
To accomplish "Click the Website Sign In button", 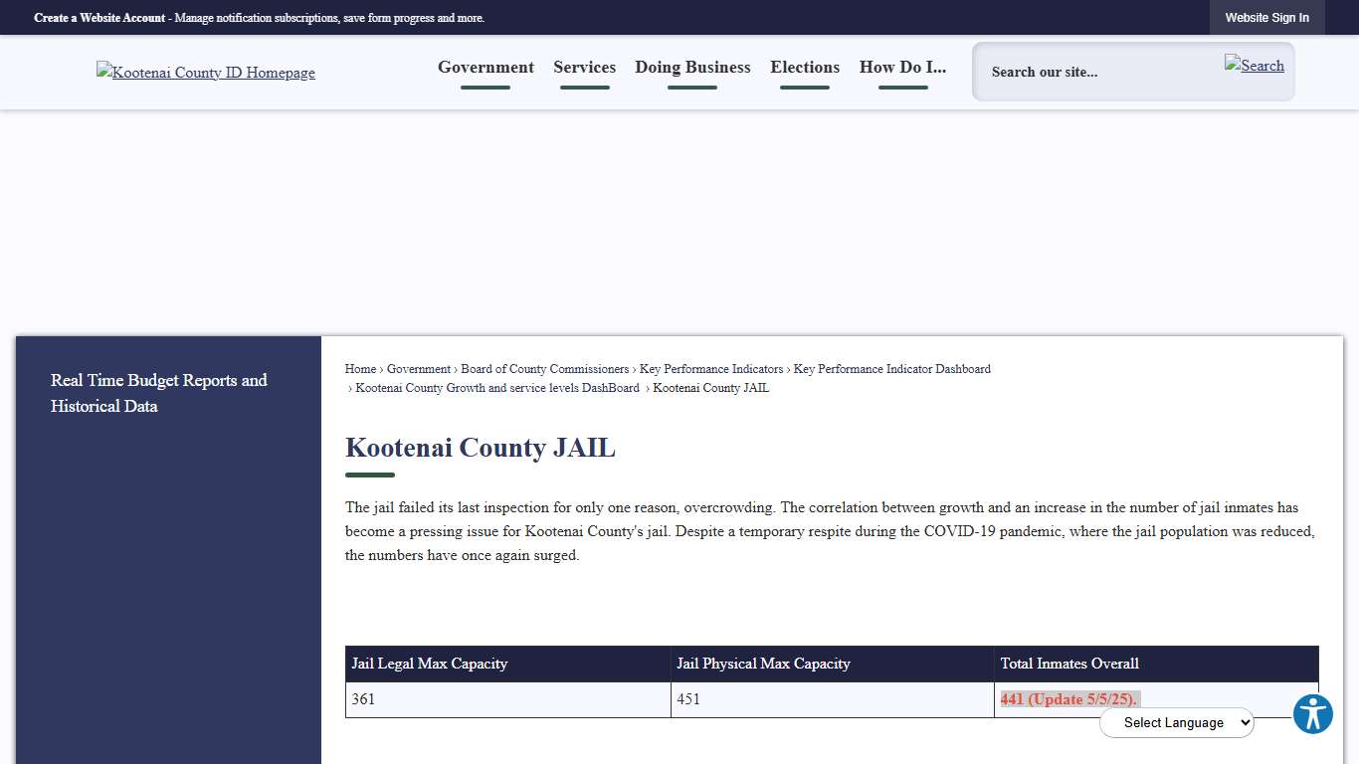I will tap(1266, 18).
